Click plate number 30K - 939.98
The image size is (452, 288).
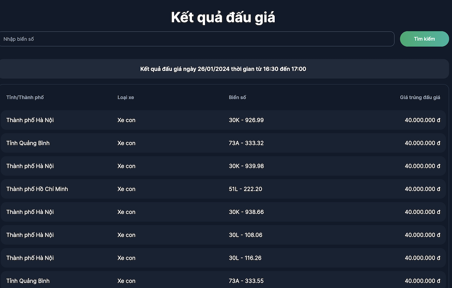tap(246, 166)
